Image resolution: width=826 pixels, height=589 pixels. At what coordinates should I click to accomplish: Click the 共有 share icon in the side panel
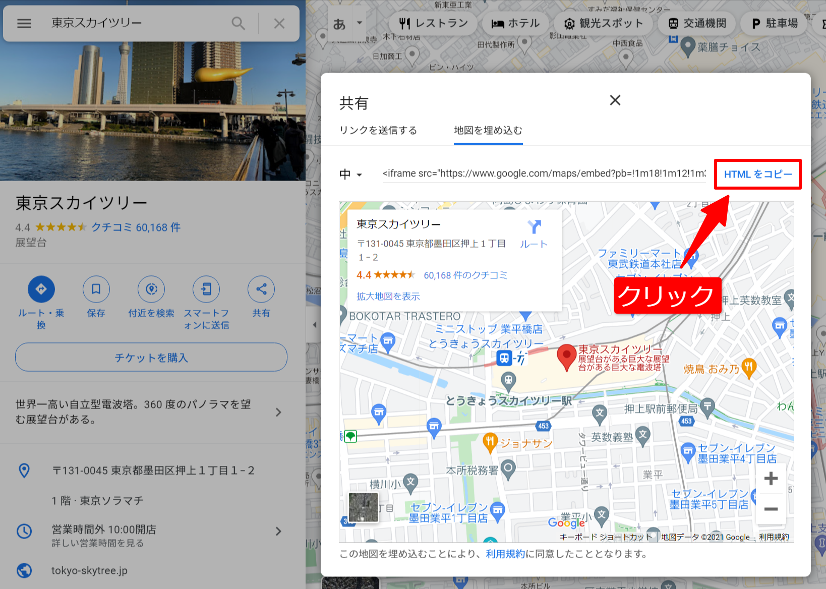261,289
